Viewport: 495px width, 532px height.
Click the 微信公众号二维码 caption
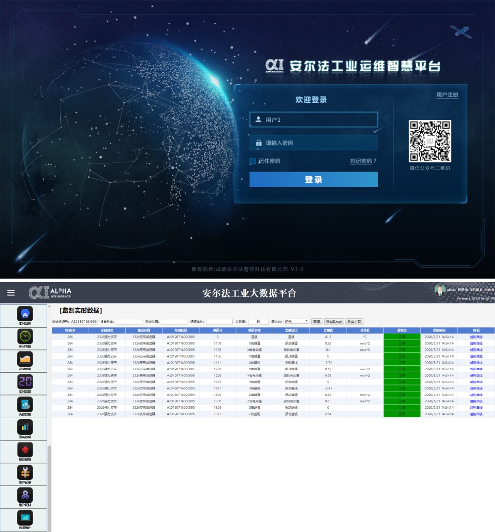click(430, 168)
